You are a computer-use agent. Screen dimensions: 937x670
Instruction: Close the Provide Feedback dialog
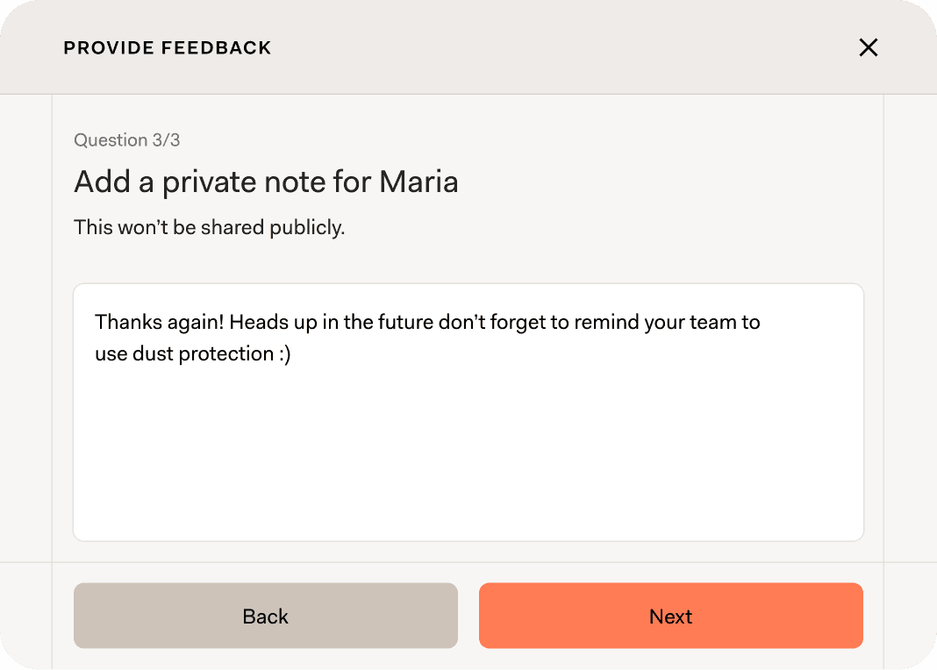coord(868,47)
